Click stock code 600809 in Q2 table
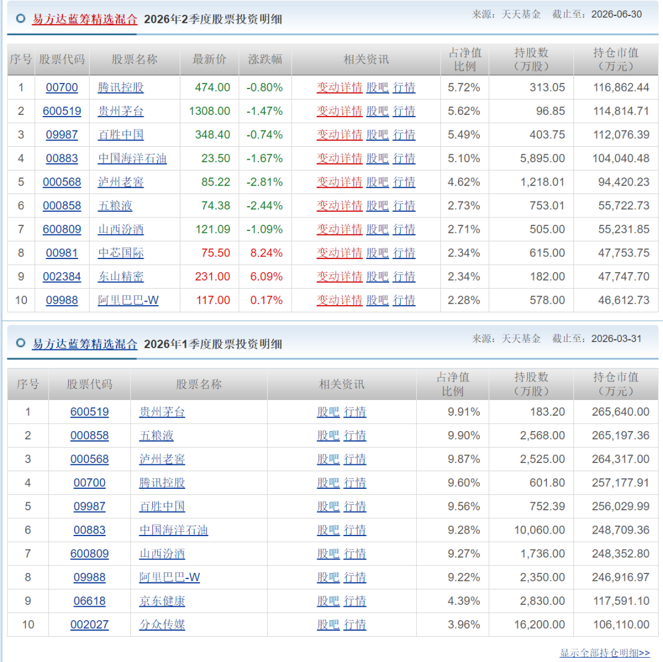The image size is (663, 662). pos(62,230)
